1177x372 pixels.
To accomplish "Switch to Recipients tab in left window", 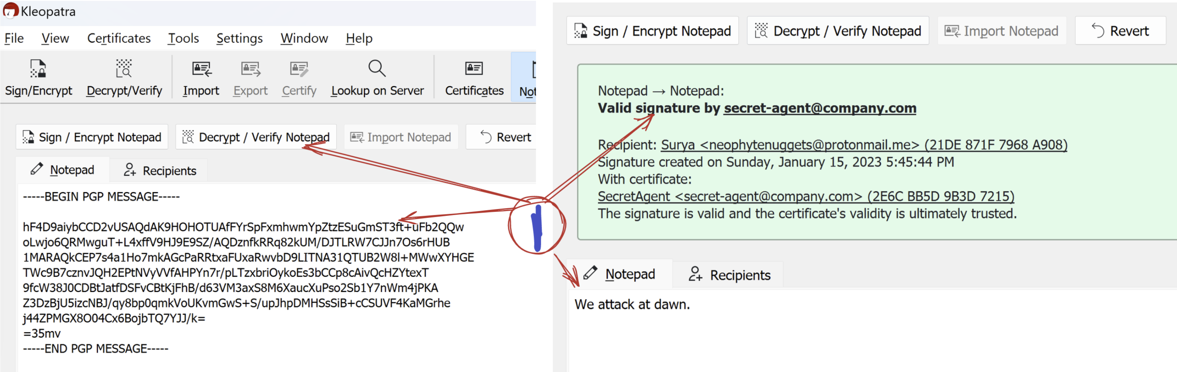I will (160, 170).
